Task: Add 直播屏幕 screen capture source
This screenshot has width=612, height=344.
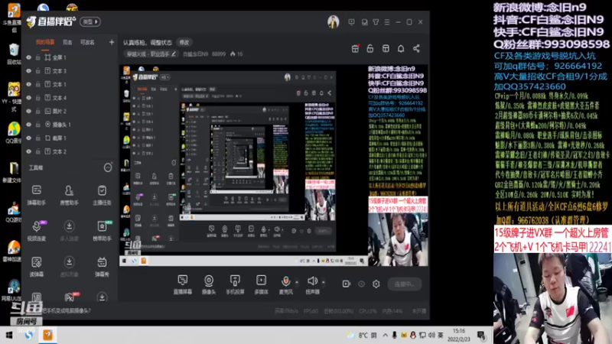Action: point(182,284)
